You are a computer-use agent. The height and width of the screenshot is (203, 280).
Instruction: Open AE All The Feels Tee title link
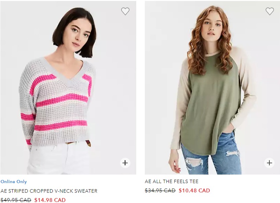point(172,181)
